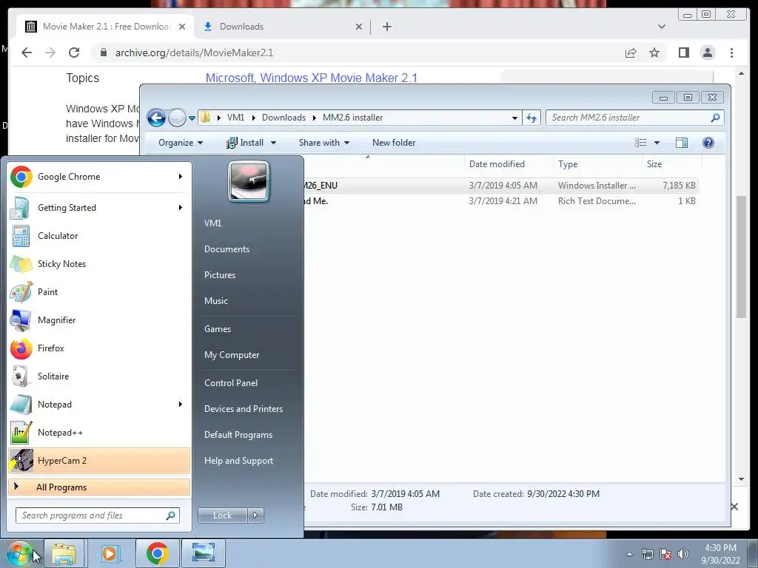
Task: Click the Windows Start orb
Action: click(19, 553)
